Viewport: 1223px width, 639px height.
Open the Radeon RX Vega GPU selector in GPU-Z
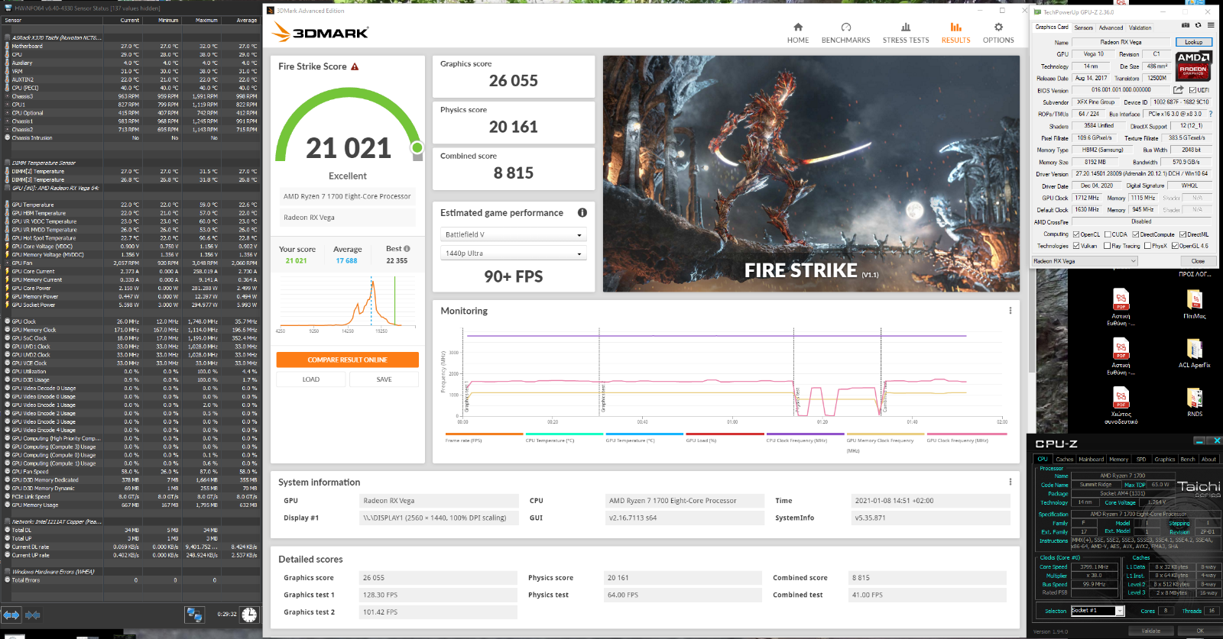tap(1085, 261)
